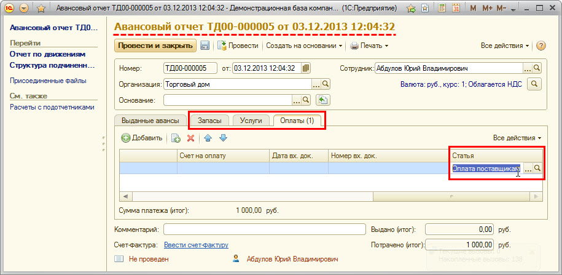Viewport: 562px width, 275px height.
Task: Click the Номер вх. док. column header
Action: click(389, 156)
